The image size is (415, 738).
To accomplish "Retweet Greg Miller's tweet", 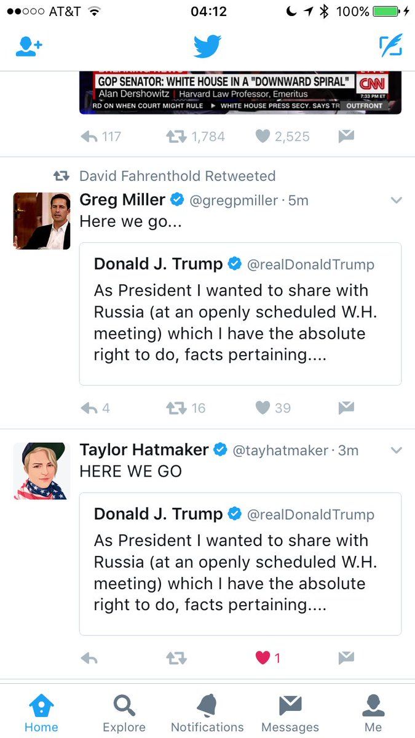I will tap(177, 408).
